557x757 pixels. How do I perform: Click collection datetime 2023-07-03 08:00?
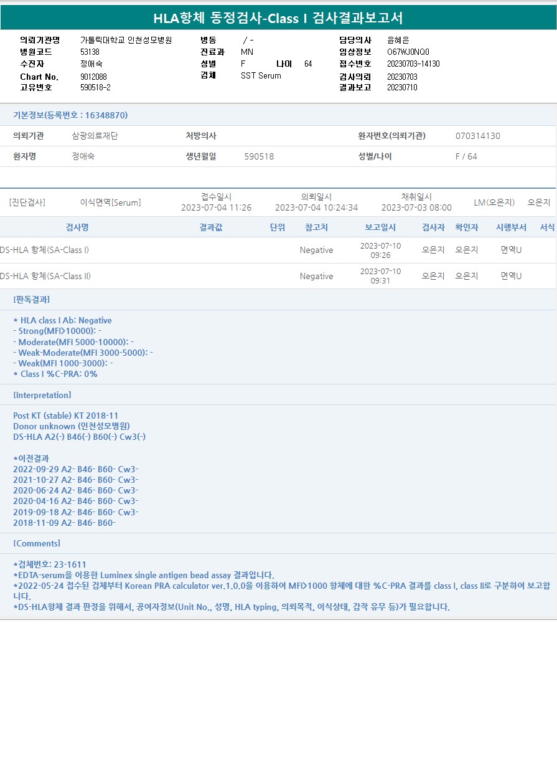point(417,207)
